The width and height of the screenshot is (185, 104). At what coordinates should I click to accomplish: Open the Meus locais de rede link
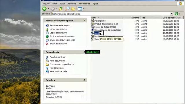[x=58, y=72]
